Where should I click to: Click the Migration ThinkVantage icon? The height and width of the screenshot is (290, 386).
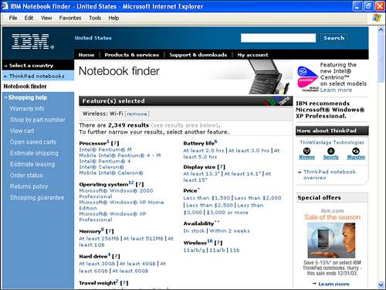(x=356, y=151)
